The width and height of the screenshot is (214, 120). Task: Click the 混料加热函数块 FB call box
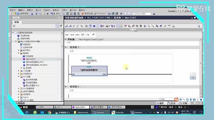tap(89, 71)
